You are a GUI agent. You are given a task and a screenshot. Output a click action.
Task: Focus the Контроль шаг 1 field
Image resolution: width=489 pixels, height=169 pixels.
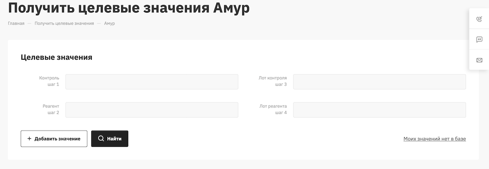click(152, 82)
